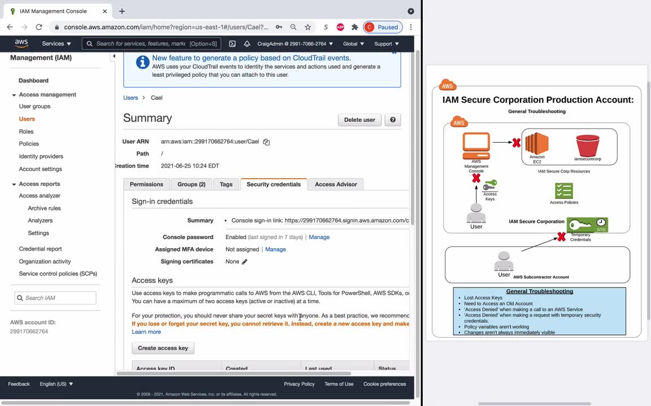Open User groups in sidebar
This screenshot has height=406, width=651.
click(x=34, y=107)
